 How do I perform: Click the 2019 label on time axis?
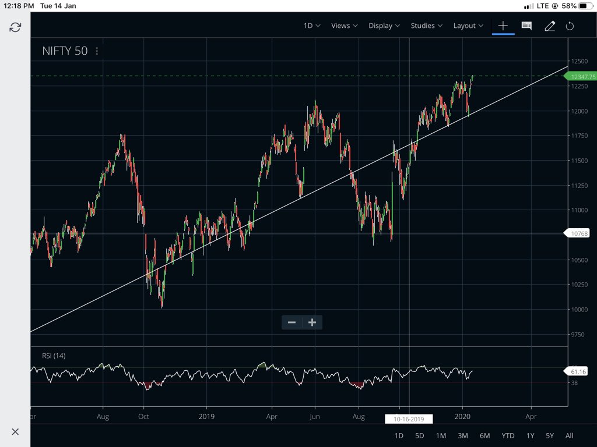click(206, 416)
